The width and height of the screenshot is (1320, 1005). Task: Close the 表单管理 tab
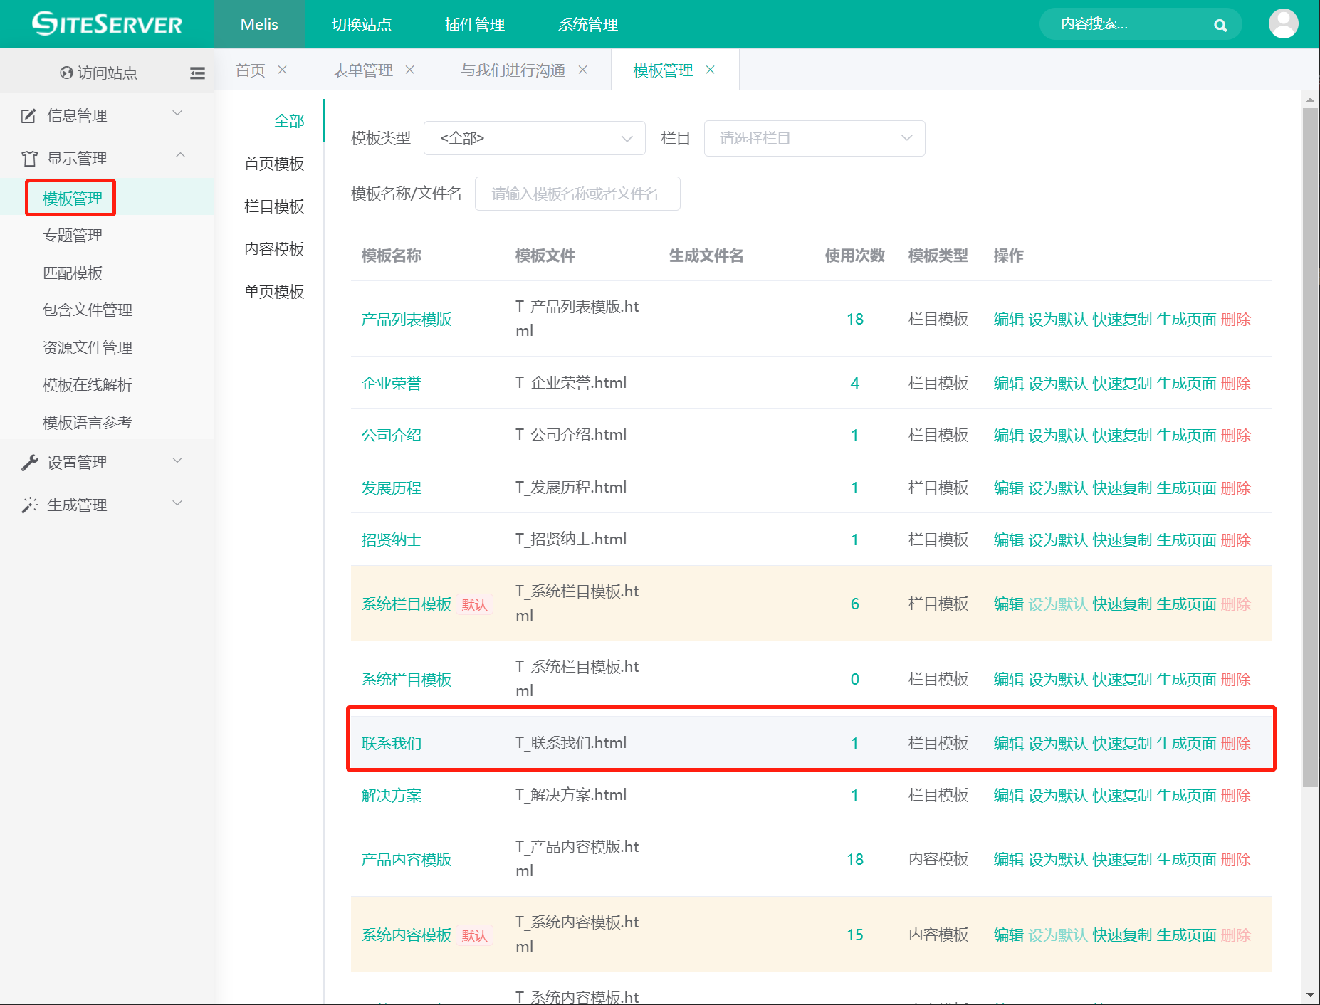point(410,70)
